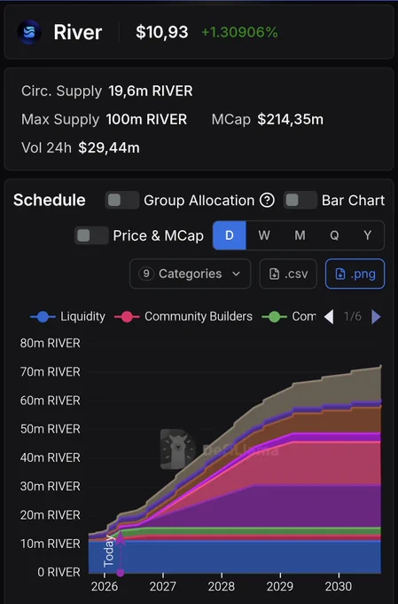398x604 pixels.
Task: Click the 19,6m RIVER circulating supply
Action: coord(151,91)
